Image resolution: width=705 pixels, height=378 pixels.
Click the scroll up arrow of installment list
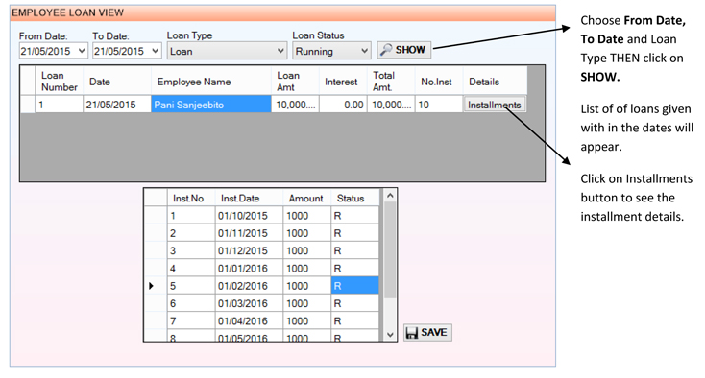pos(390,196)
